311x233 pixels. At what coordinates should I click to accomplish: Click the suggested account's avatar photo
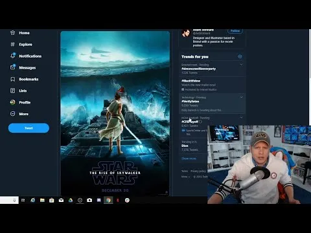point(186,33)
